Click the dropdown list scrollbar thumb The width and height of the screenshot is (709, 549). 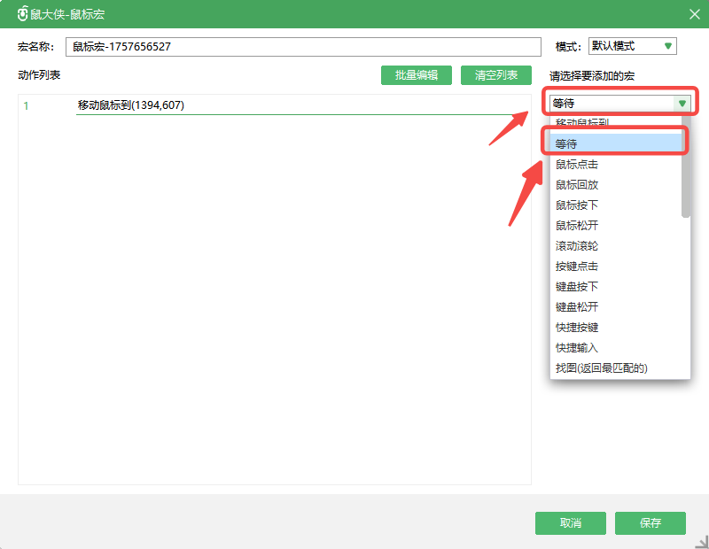pyautogui.click(x=686, y=173)
